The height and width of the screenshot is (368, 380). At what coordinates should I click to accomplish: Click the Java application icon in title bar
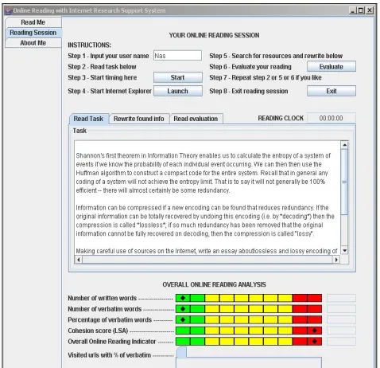[9, 10]
